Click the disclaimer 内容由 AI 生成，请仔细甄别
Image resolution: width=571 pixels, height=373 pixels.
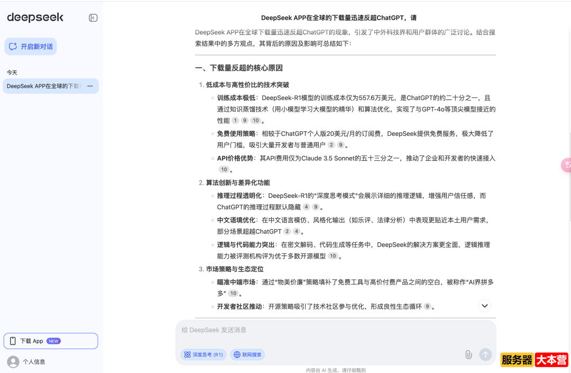coord(336,370)
